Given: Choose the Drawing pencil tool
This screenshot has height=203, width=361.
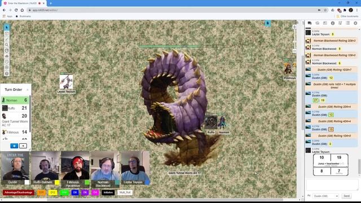Looking at the screenshot, I should pyautogui.click(x=7, y=39).
